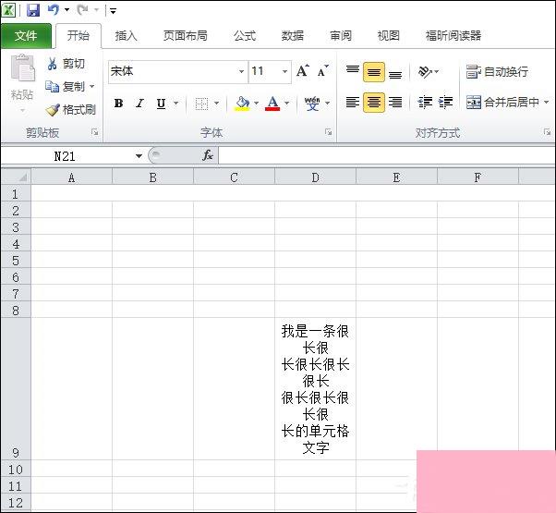Toggle right text alignment
This screenshot has width=556, height=513.
(395, 103)
